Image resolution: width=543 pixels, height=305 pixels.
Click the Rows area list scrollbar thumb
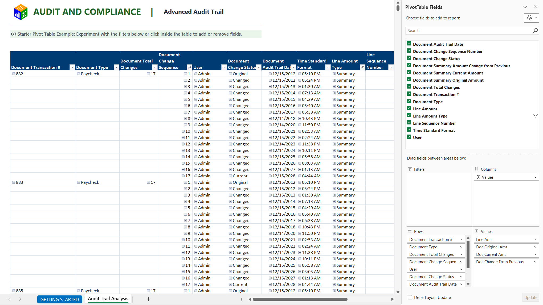point(468,254)
